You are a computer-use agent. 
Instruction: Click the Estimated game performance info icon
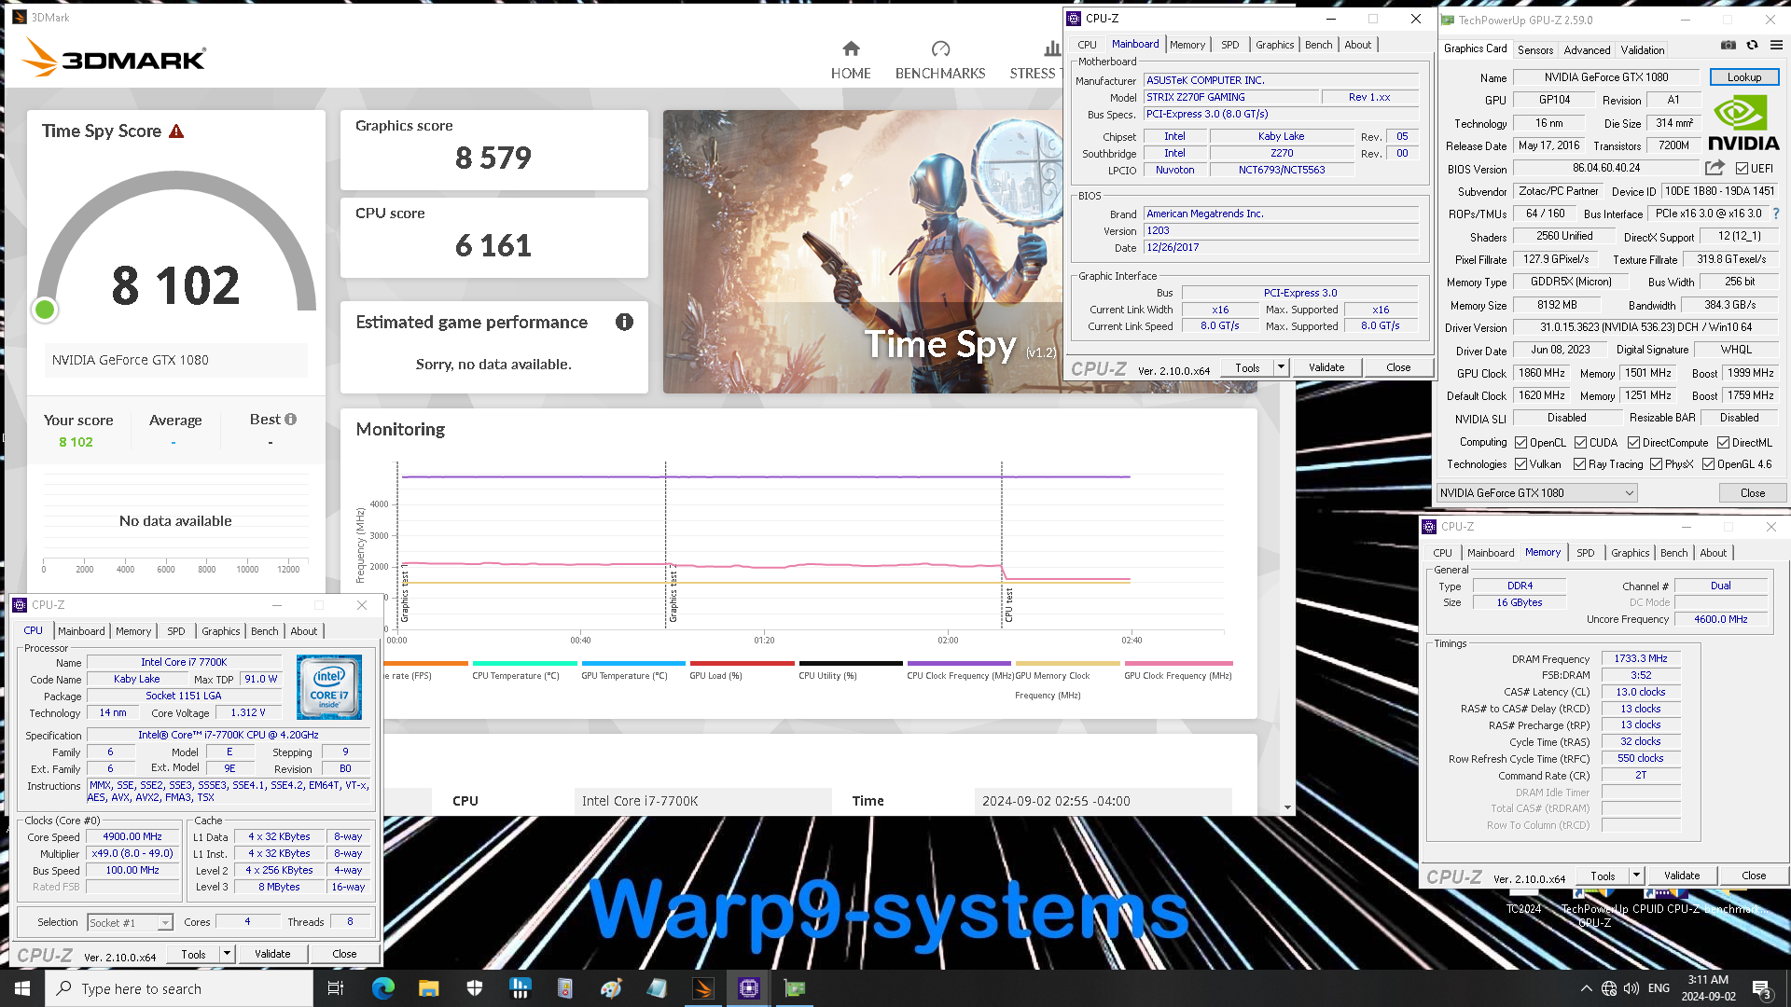(x=624, y=322)
